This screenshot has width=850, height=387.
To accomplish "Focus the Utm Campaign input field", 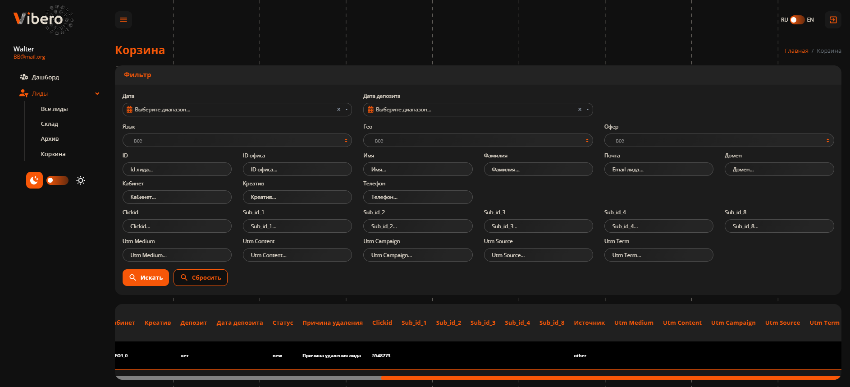I will point(418,255).
